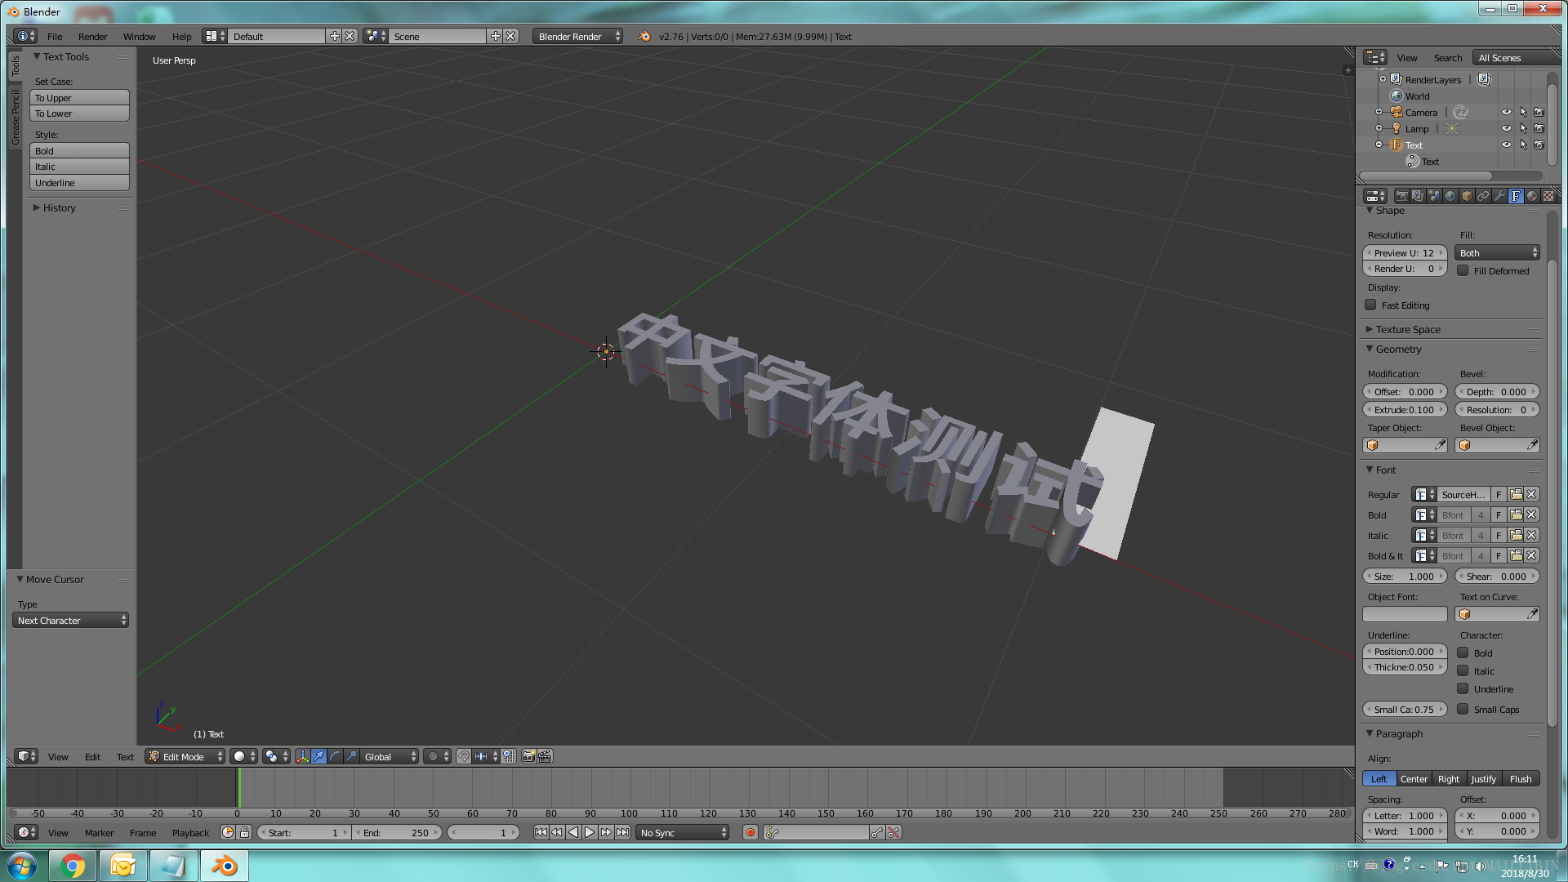The image size is (1568, 882).
Task: Open the Fill dropdown set to Both
Action: point(1497,253)
